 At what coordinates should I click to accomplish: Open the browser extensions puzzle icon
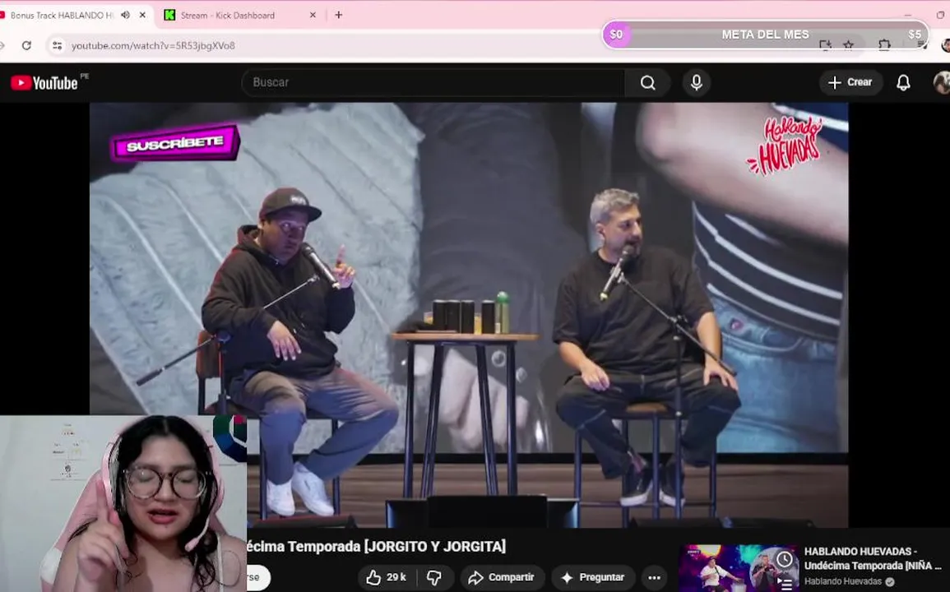point(884,45)
